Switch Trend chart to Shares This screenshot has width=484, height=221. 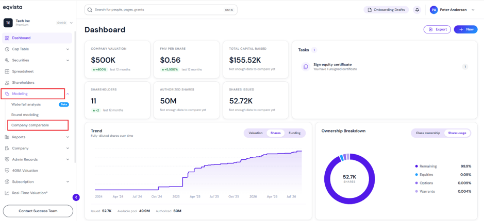pos(275,133)
